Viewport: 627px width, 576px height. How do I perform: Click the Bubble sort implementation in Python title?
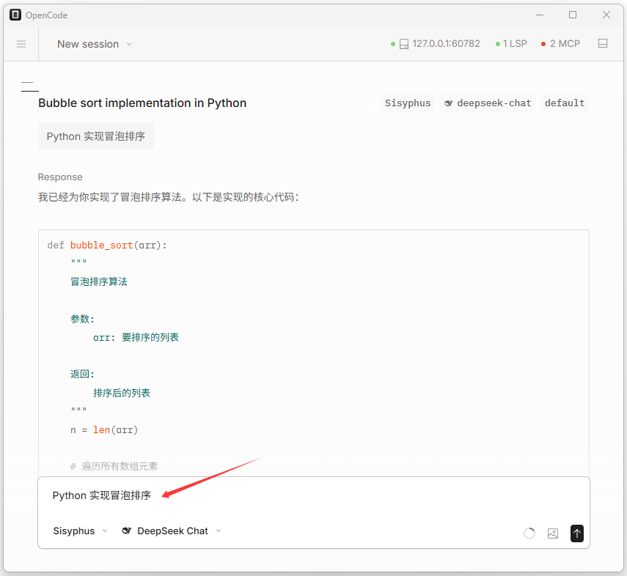point(142,103)
